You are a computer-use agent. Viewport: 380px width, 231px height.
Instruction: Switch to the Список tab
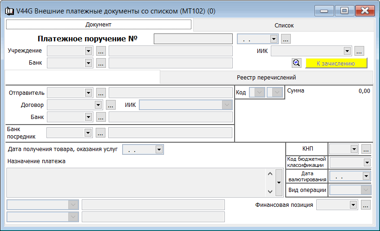[x=283, y=26]
